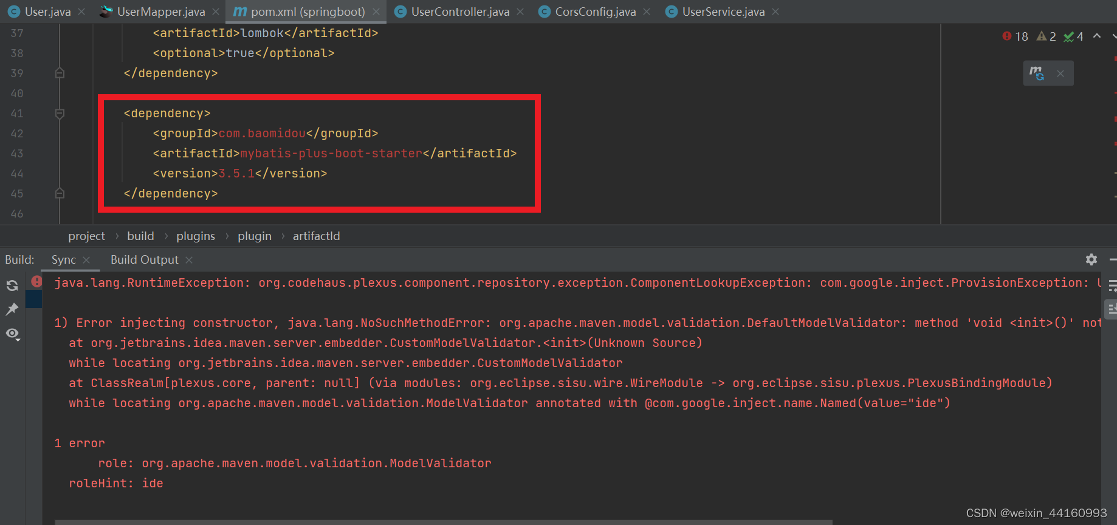Open the eye view options in Build panel

coord(13,334)
